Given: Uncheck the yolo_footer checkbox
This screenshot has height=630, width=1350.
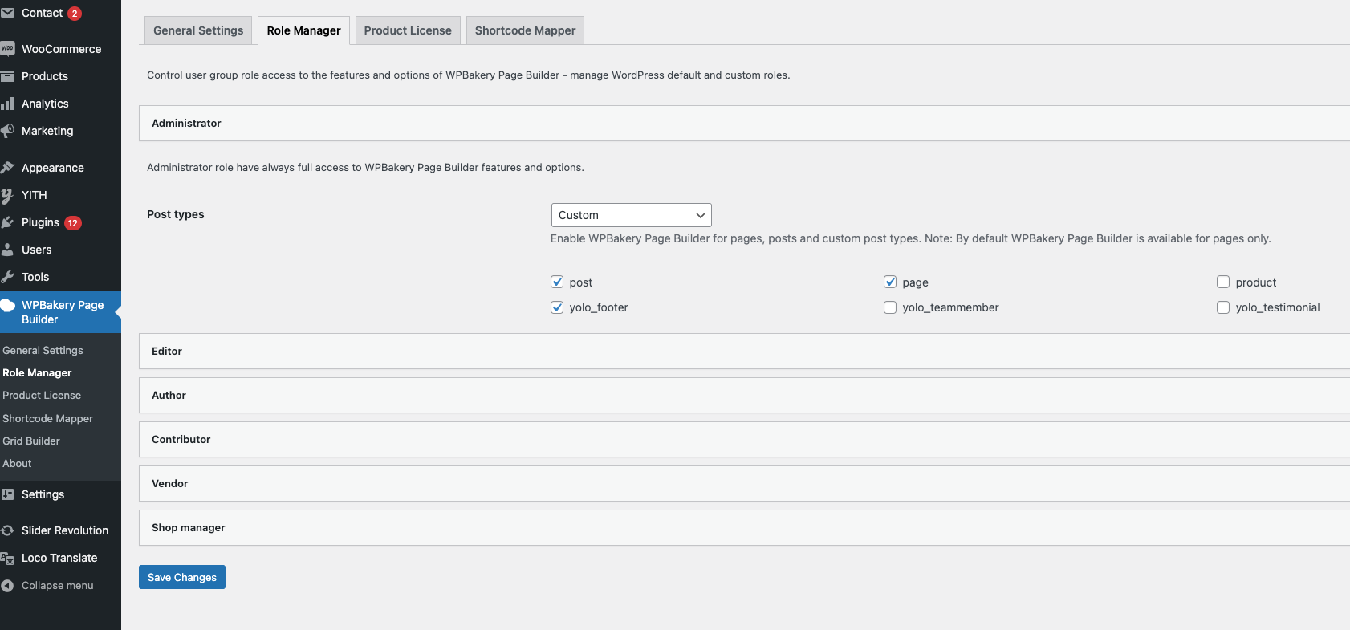Looking at the screenshot, I should coord(557,307).
